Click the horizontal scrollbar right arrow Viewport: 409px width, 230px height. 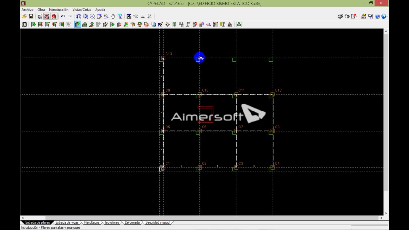[x=381, y=218]
